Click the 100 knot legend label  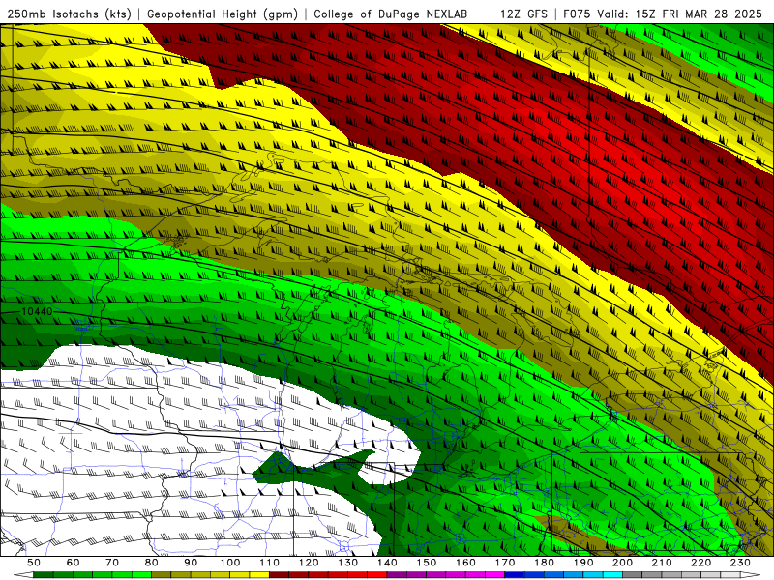[230, 563]
